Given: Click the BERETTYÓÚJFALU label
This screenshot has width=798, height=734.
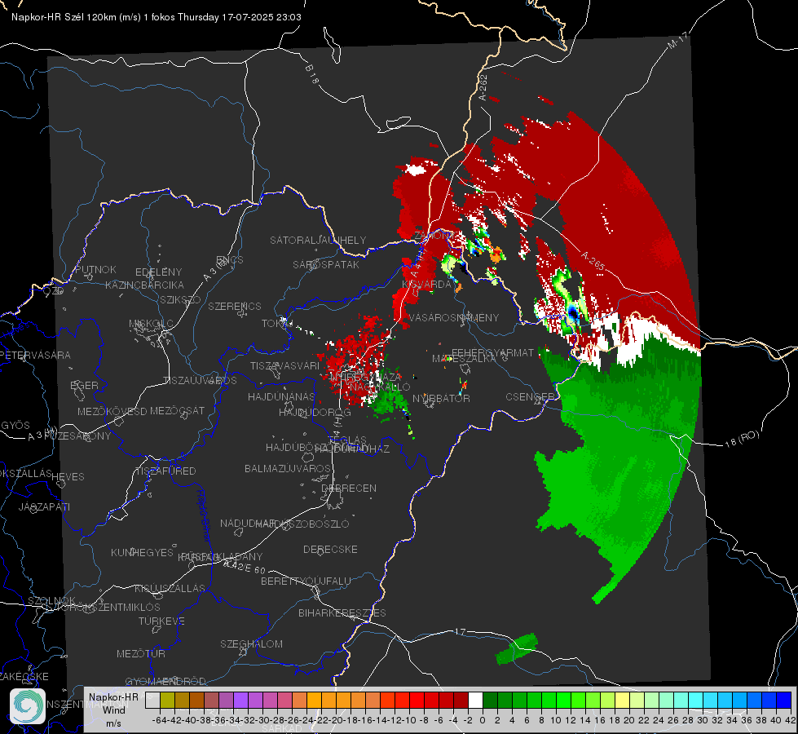Looking at the screenshot, I should click(x=306, y=581).
